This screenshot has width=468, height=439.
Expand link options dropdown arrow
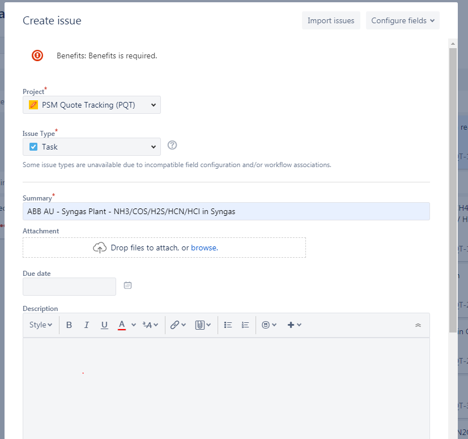[184, 325]
